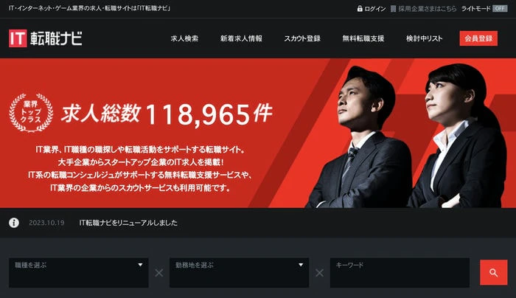Click the IT転職ナビ logo

coord(46,38)
